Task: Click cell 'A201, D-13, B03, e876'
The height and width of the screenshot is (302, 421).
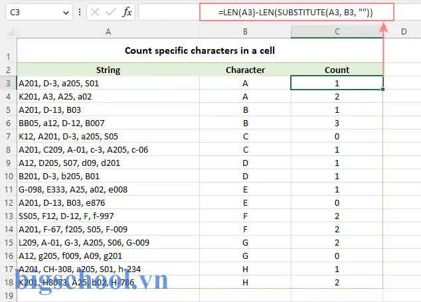Action: click(x=108, y=202)
